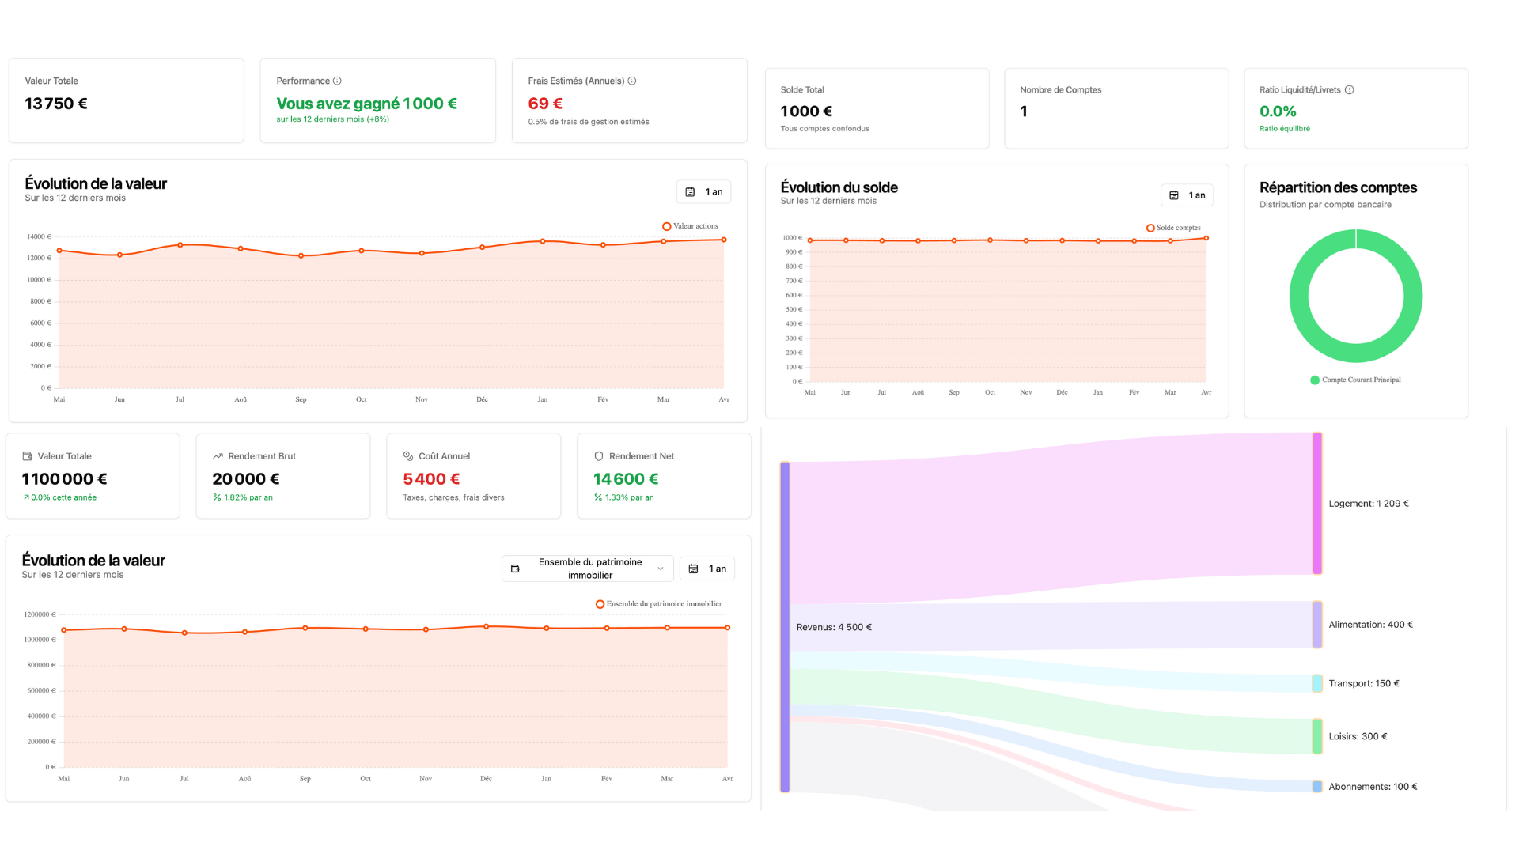The image size is (1519, 854).
Task: Toggle 'Solde comptes' legend series
Action: (x=1173, y=228)
